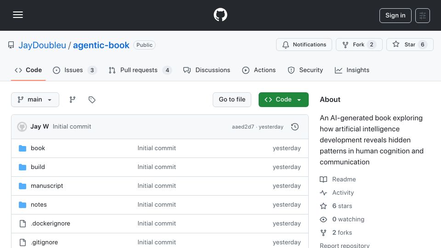441x248 pixels.
Task: Click the yesterday timestamp on .dockerignore row
Action: [287, 224]
